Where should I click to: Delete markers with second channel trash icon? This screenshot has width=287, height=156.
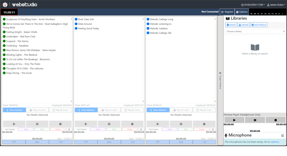pyautogui.click(x=141, y=129)
